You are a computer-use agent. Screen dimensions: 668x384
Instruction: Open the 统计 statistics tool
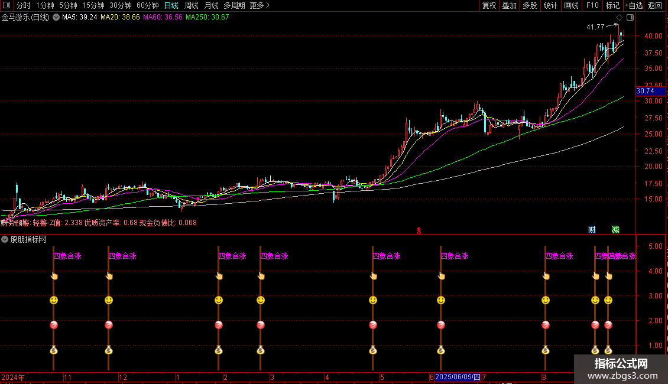point(550,5)
